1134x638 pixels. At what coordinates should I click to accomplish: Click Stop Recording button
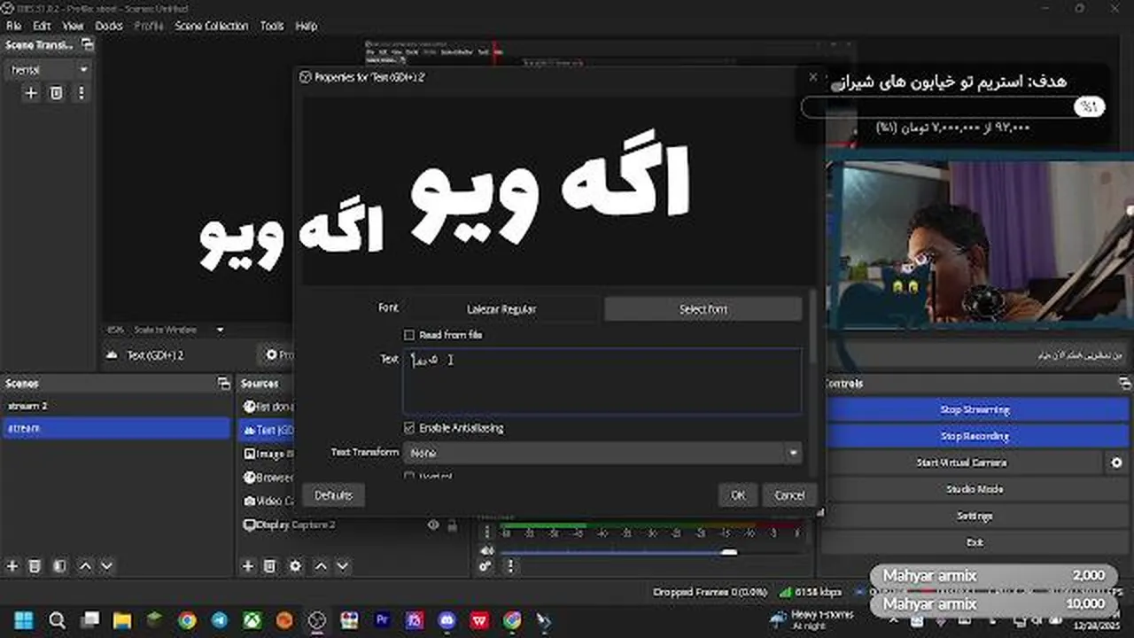975,436
